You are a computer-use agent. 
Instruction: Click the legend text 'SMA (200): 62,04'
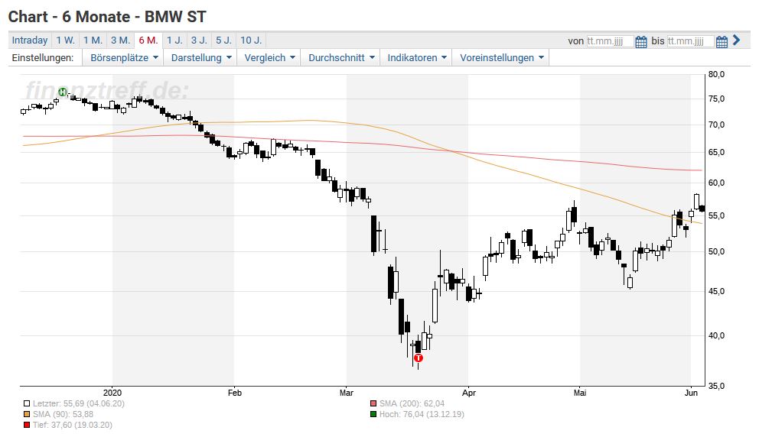click(412, 403)
